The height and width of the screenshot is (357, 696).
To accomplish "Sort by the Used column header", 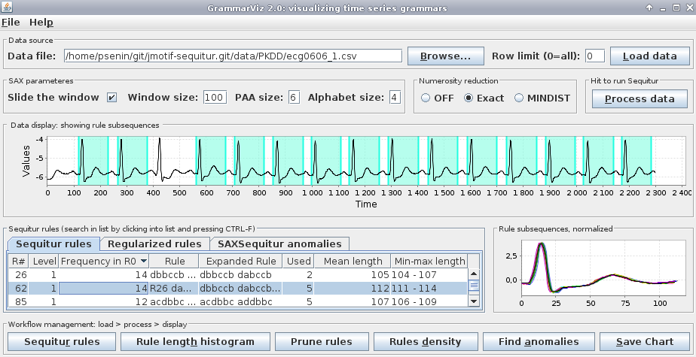I will point(298,261).
